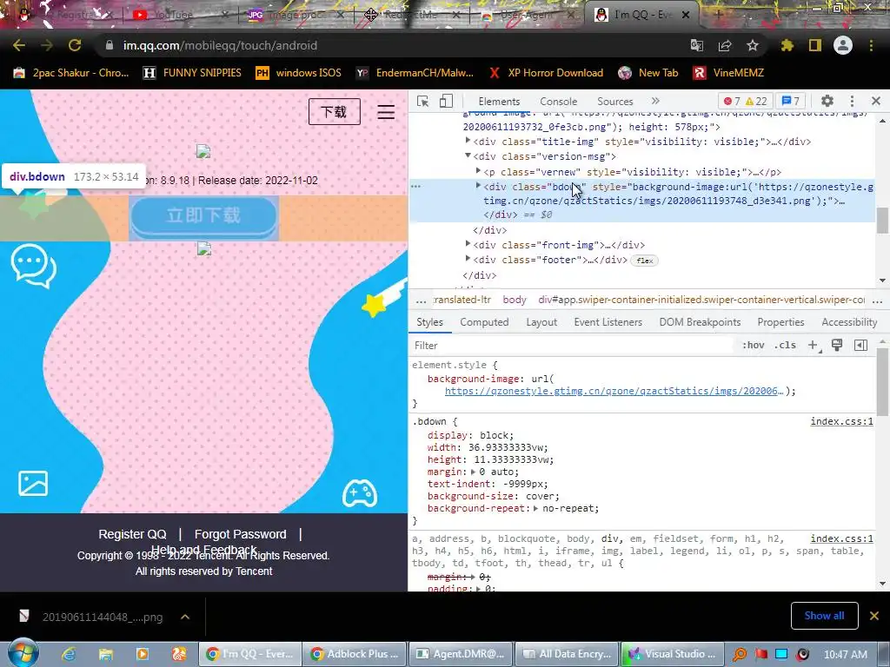890x667 pixels.
Task: Click the red errors count badge
Action: [732, 101]
